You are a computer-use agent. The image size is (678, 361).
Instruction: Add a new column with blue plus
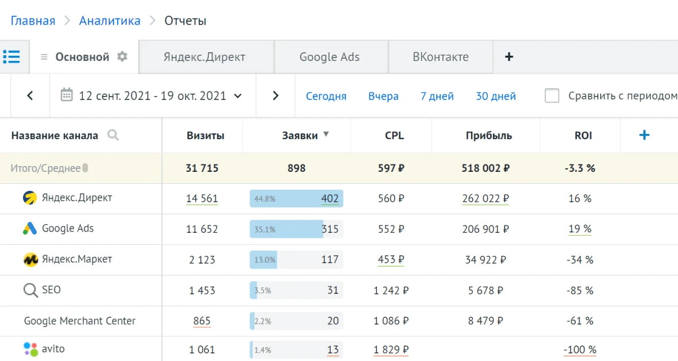pos(644,135)
